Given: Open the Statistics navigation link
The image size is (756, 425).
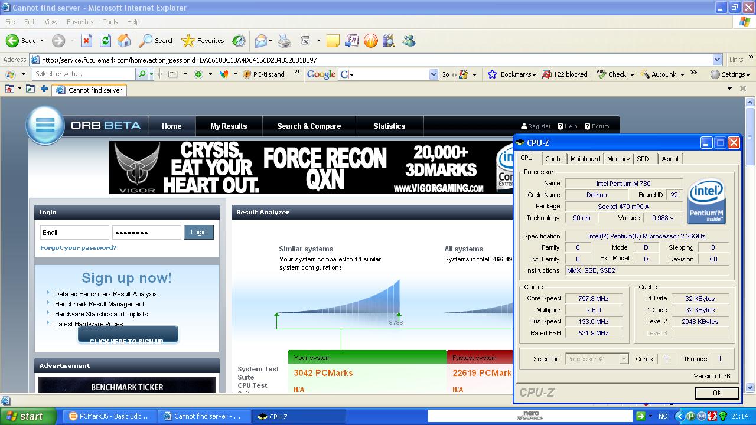Looking at the screenshot, I should (x=389, y=126).
